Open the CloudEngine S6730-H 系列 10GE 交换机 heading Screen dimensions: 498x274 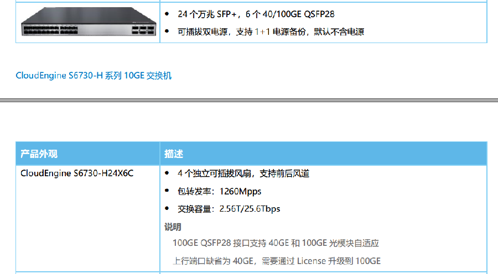tap(94, 76)
